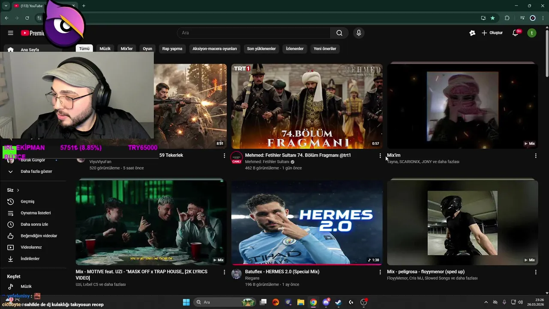Select the Aksiyon-macera oyunları chip
Viewport: 549px width, 309px height.
(214, 48)
